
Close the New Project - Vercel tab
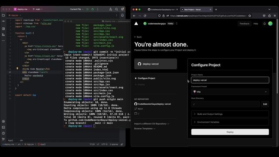coord(210,10)
